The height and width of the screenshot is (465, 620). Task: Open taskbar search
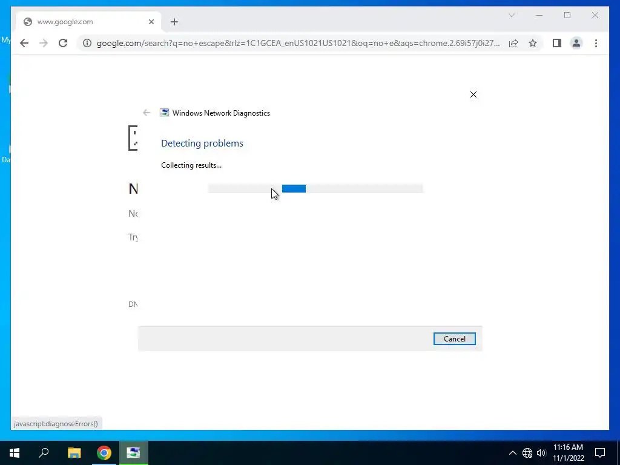coord(44,453)
